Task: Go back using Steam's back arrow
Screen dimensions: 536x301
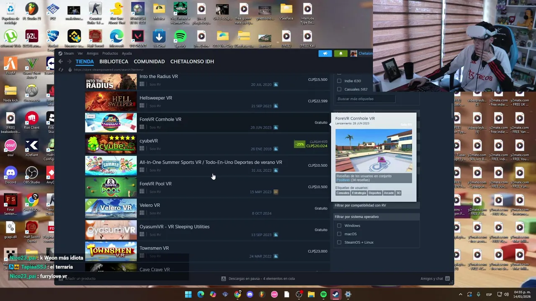Action: tap(61, 61)
